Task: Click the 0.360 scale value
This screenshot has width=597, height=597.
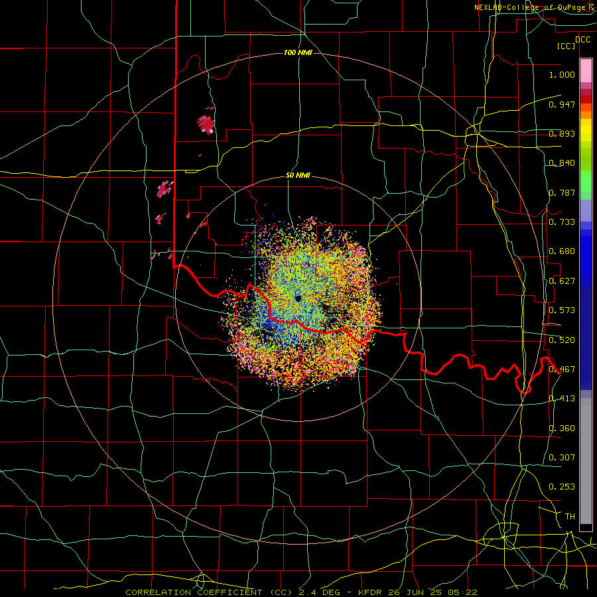Action: tap(562, 428)
